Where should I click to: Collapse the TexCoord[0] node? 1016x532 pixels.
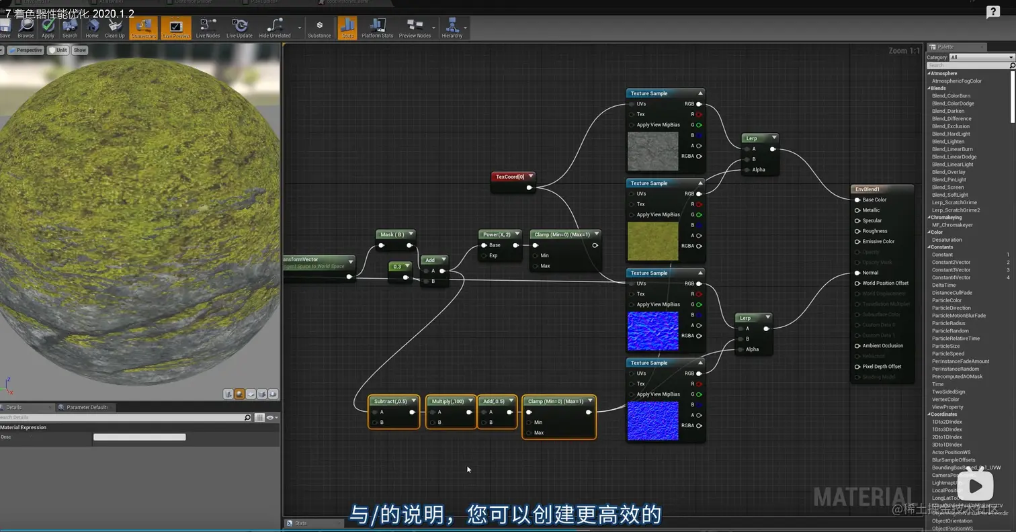(x=531, y=177)
